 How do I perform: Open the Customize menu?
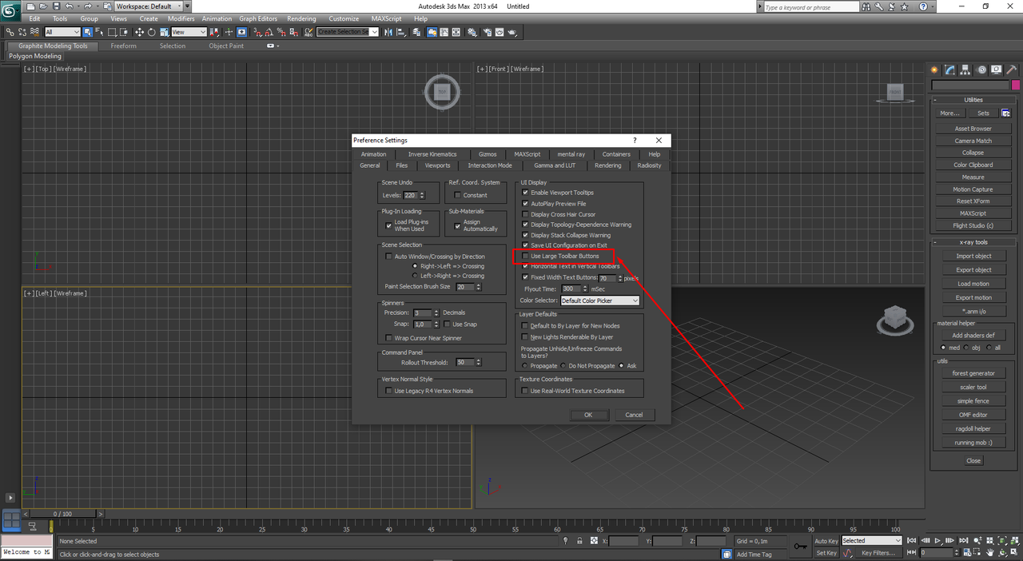click(x=344, y=18)
